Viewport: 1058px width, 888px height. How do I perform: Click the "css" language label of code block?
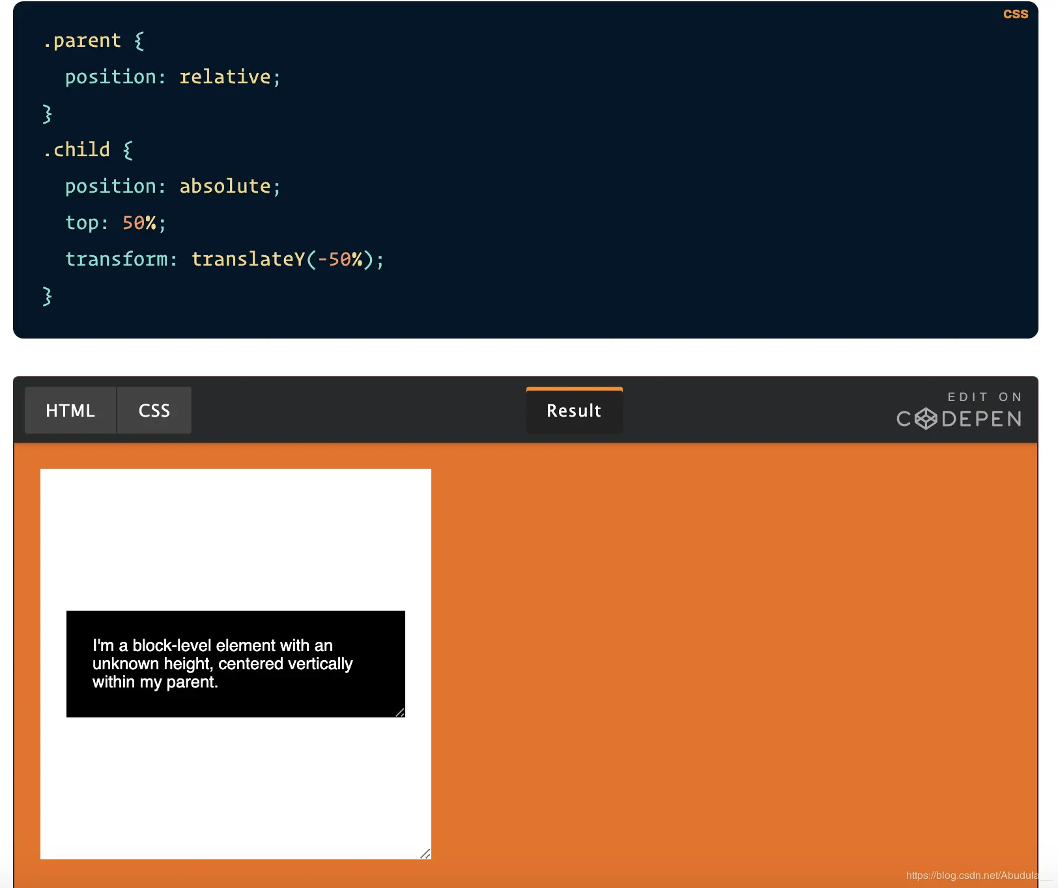tap(1016, 14)
